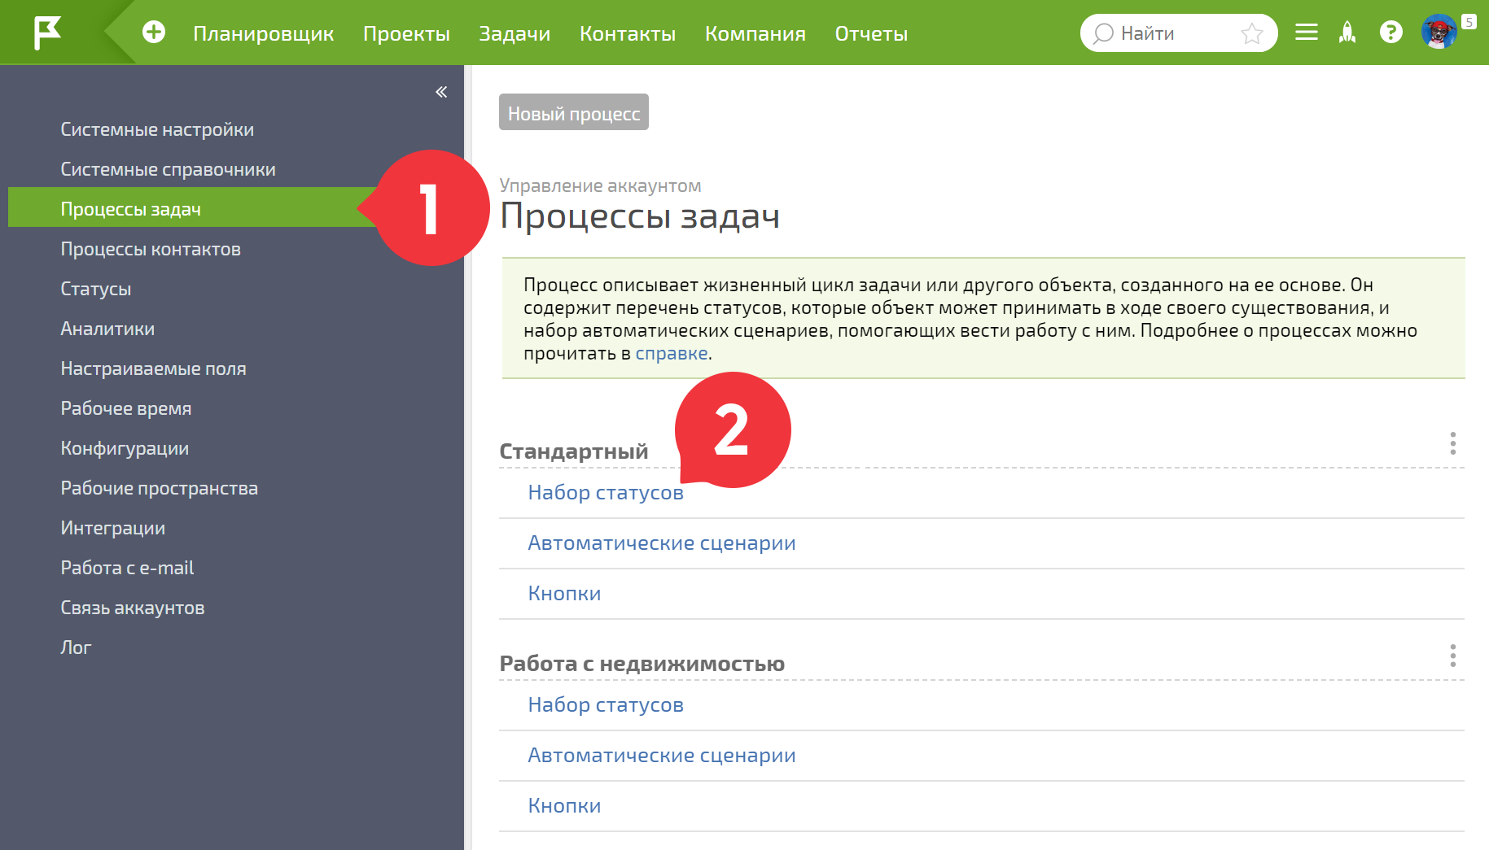Image resolution: width=1489 pixels, height=850 pixels.
Task: Open Кнопки under Работа с недвижимостью
Action: pyautogui.click(x=564, y=806)
